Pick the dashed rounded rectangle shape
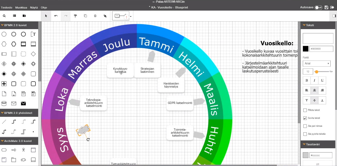The width and height of the screenshot is (337, 166). click(24, 84)
